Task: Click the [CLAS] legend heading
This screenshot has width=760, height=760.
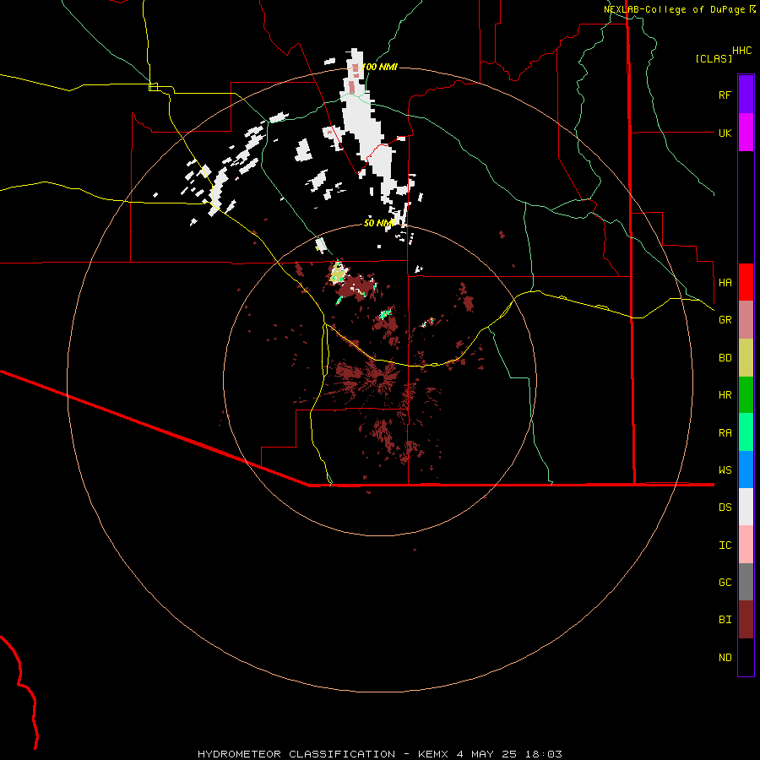Action: [714, 59]
